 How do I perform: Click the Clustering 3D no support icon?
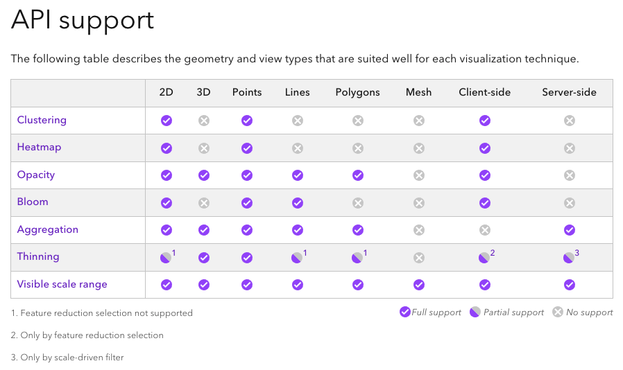204,121
